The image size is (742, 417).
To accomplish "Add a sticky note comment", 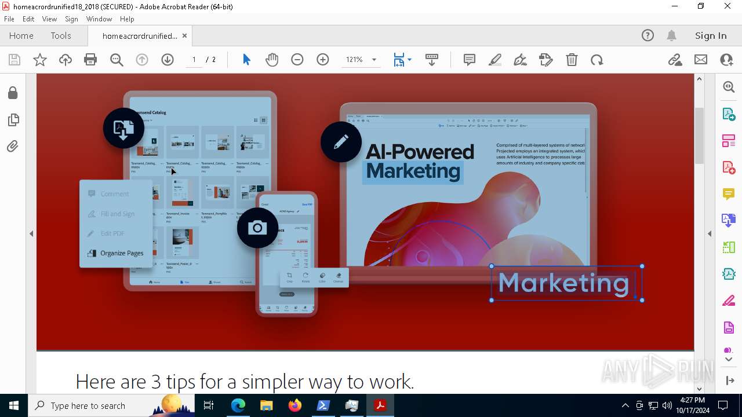I will pos(470,60).
